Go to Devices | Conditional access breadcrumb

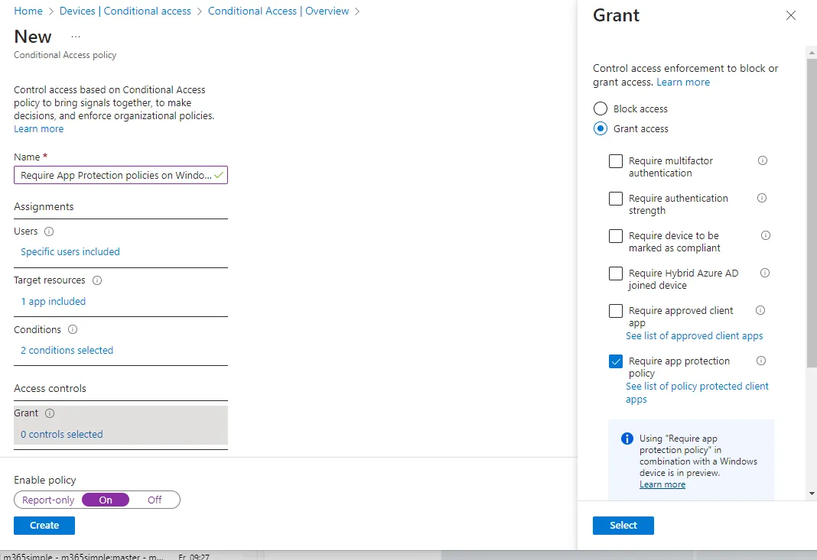click(125, 11)
